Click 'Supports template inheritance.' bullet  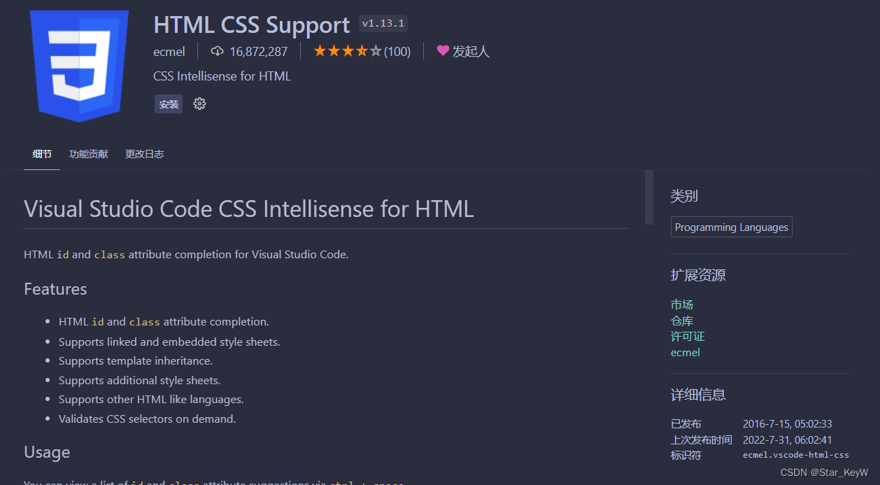136,361
